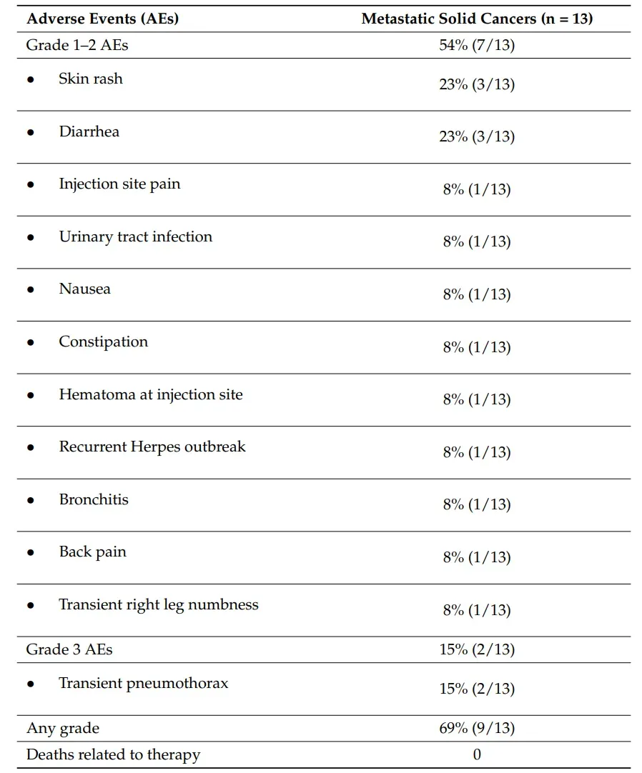Click the bullet beside "Skin rash"
The image size is (642, 773).
[x=31, y=79]
